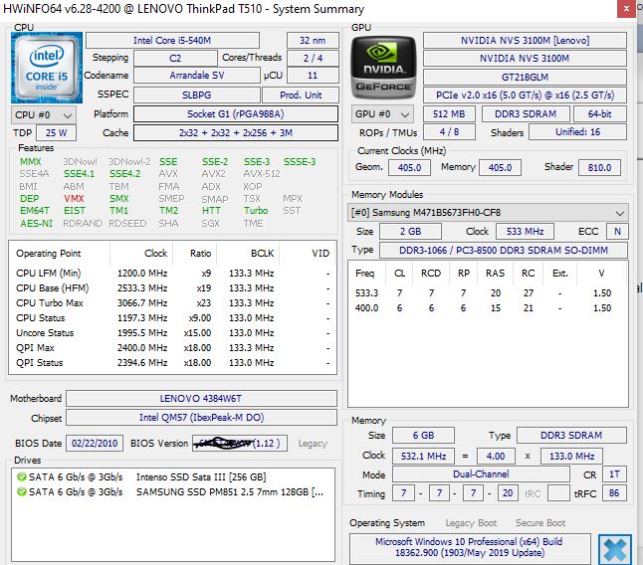The height and width of the screenshot is (565, 643).
Task: Select the CPU Turbo Max row
Action: [x=172, y=303]
